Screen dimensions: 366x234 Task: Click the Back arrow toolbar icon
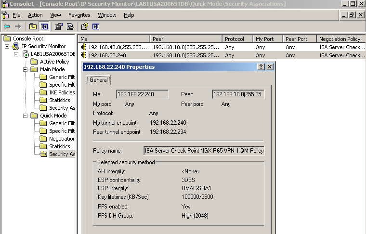pos(7,26)
